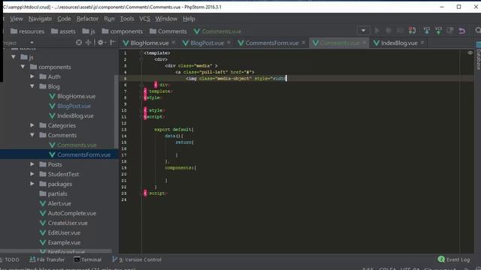Collapse the Comments folder in tree
The width and height of the screenshot is (481, 270).
point(32,135)
